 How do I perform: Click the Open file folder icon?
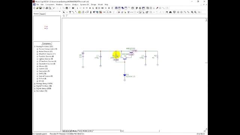37,8
